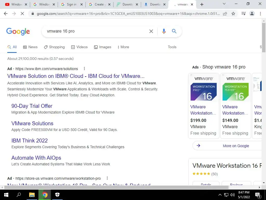Click the share page icon in address bar

coord(225,14)
